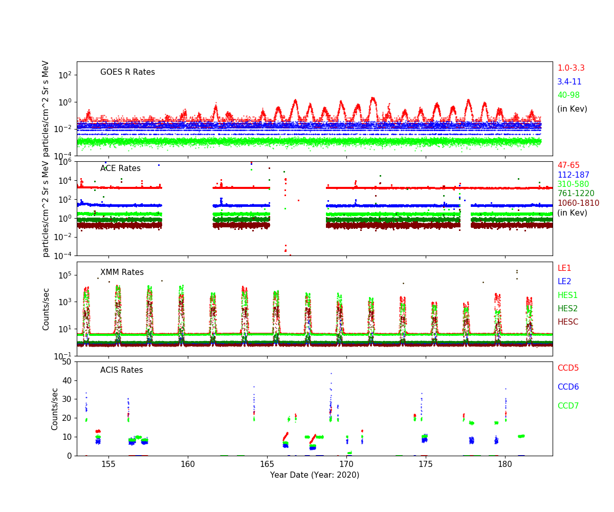The height and width of the screenshot is (512, 614).
Task: Select the XMM Rates panel title
Action: [x=122, y=272]
